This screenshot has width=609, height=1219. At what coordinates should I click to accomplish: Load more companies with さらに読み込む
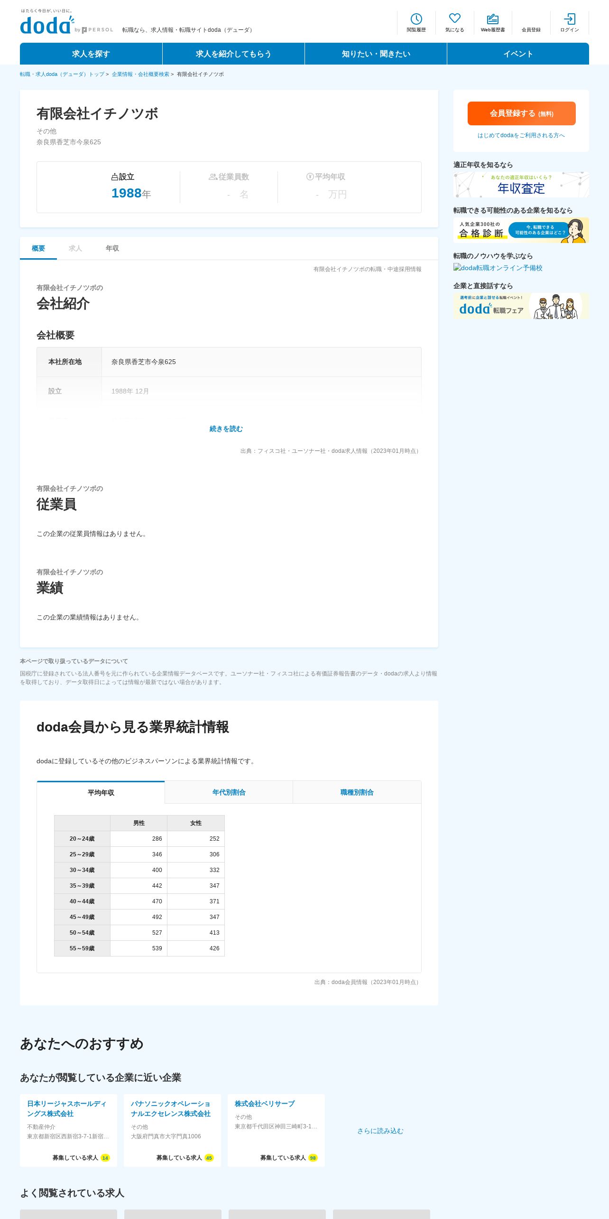pos(380,1131)
